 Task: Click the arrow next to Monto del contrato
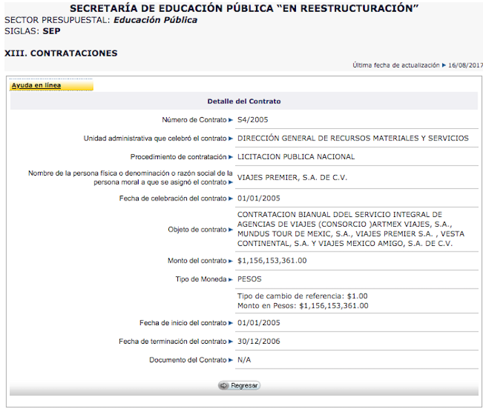[230, 261]
